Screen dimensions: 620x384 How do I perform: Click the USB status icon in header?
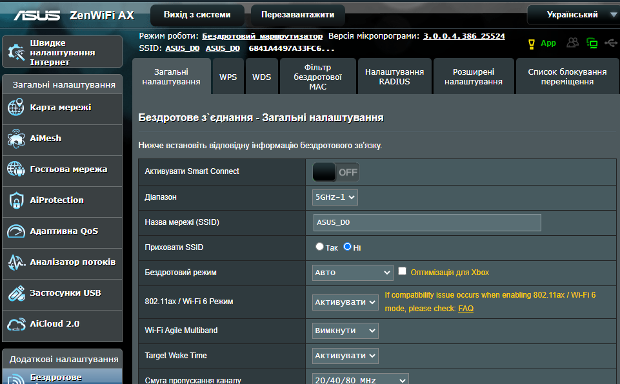(611, 43)
